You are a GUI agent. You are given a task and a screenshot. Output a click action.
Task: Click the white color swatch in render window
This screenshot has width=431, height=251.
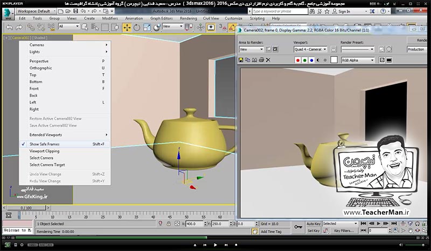333,60
